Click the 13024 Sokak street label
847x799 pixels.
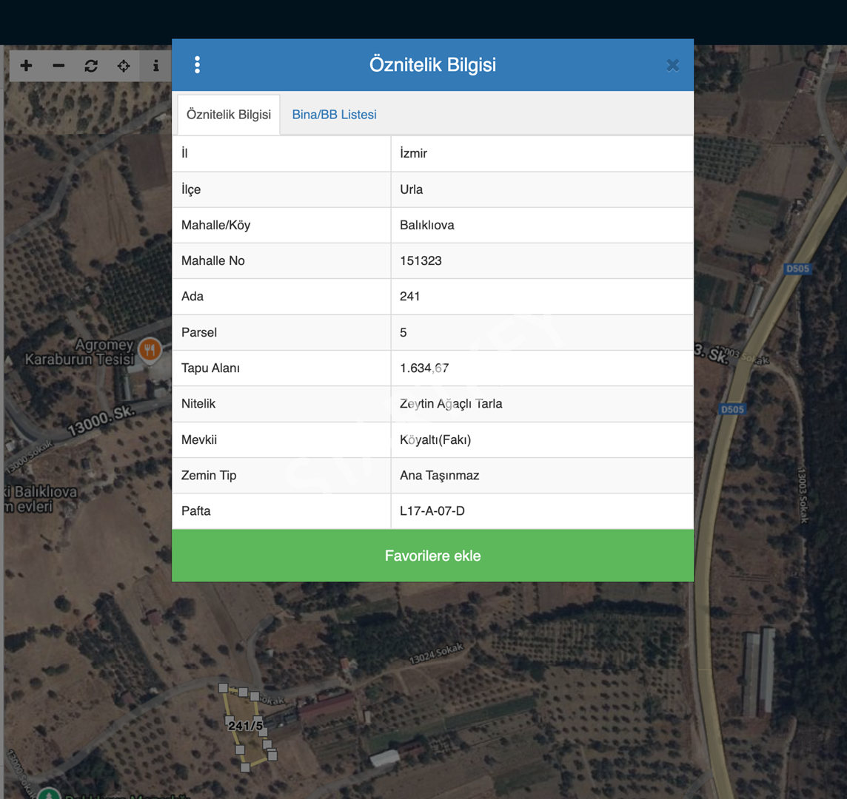(x=436, y=653)
